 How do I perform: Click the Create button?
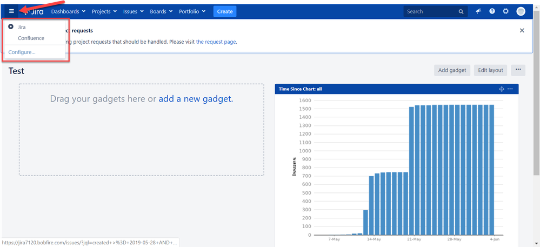(225, 11)
